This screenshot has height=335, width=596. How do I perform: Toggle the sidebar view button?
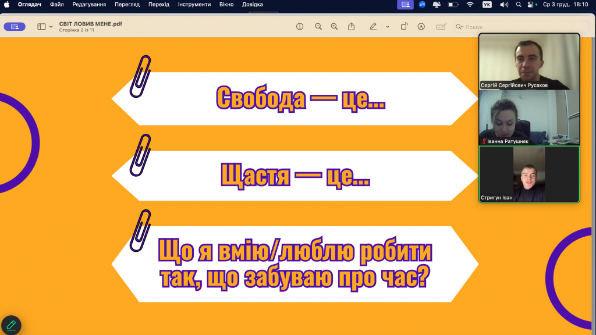pyautogui.click(x=41, y=27)
